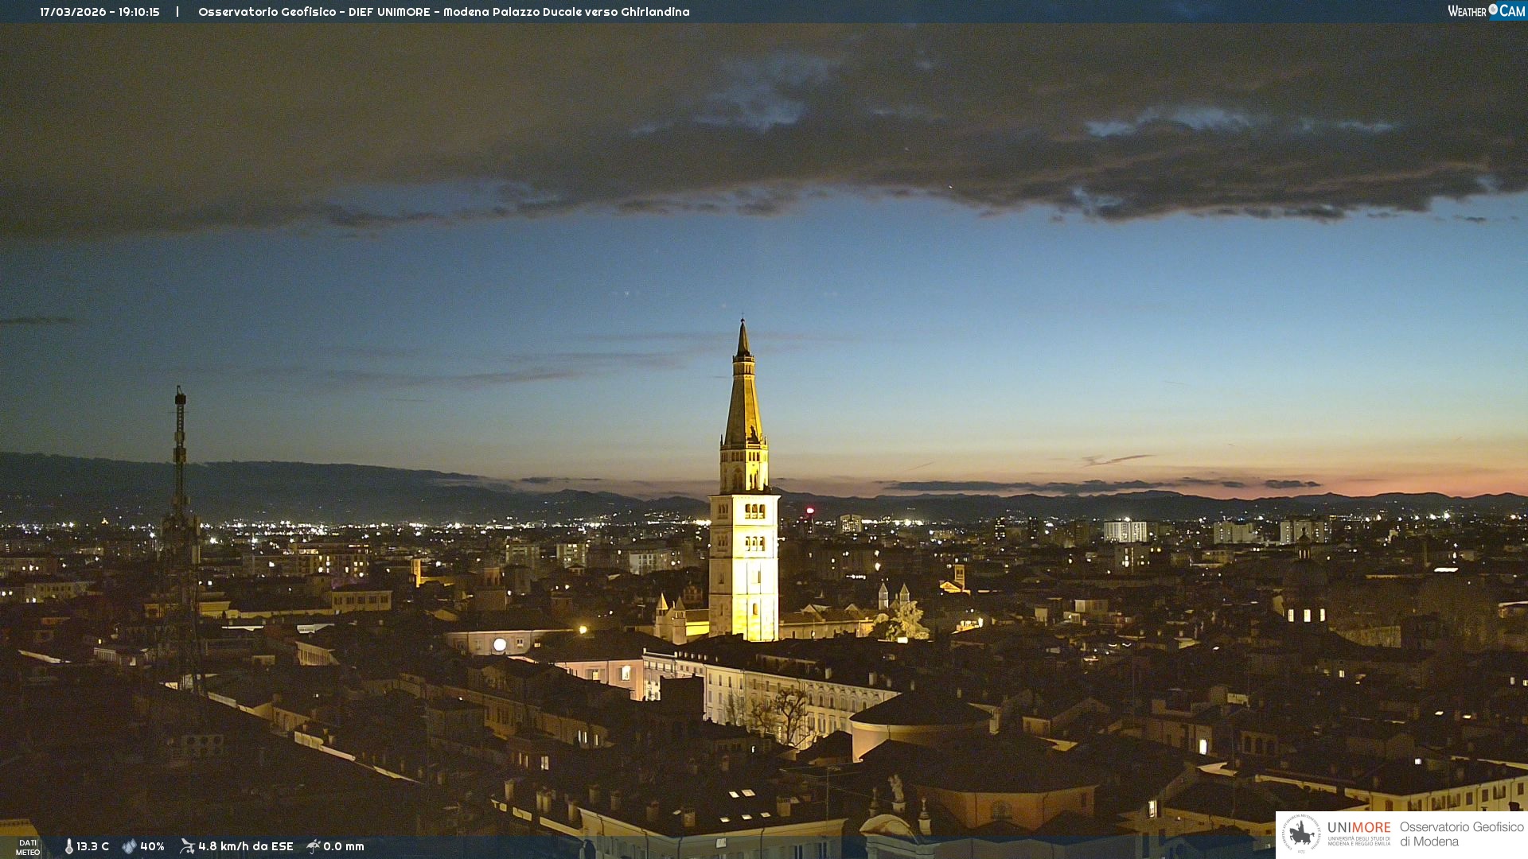The image size is (1528, 859).
Task: Click the rain umbrella icon
Action: pos(314,846)
